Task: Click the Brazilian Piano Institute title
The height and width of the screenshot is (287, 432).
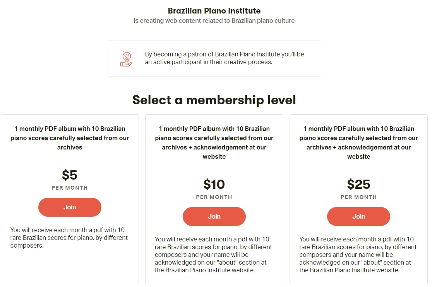Action: [214, 11]
